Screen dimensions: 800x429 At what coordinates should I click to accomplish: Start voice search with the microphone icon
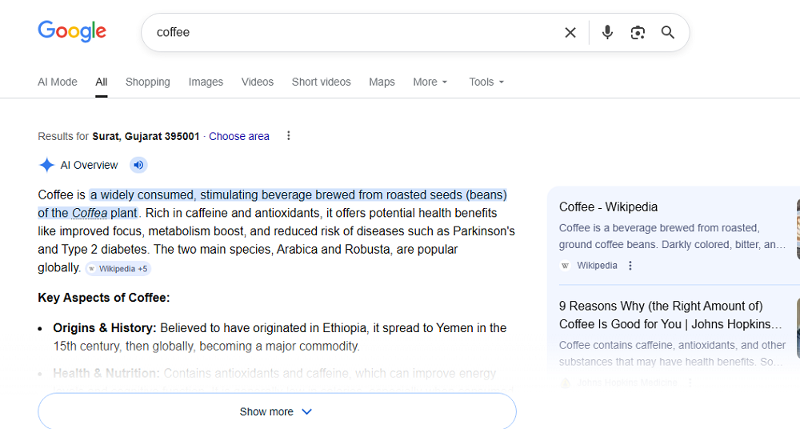point(607,32)
